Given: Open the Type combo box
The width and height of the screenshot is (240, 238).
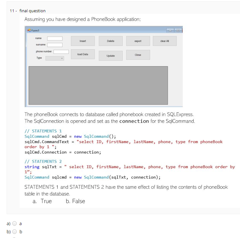Looking at the screenshot, I should coord(55,58).
